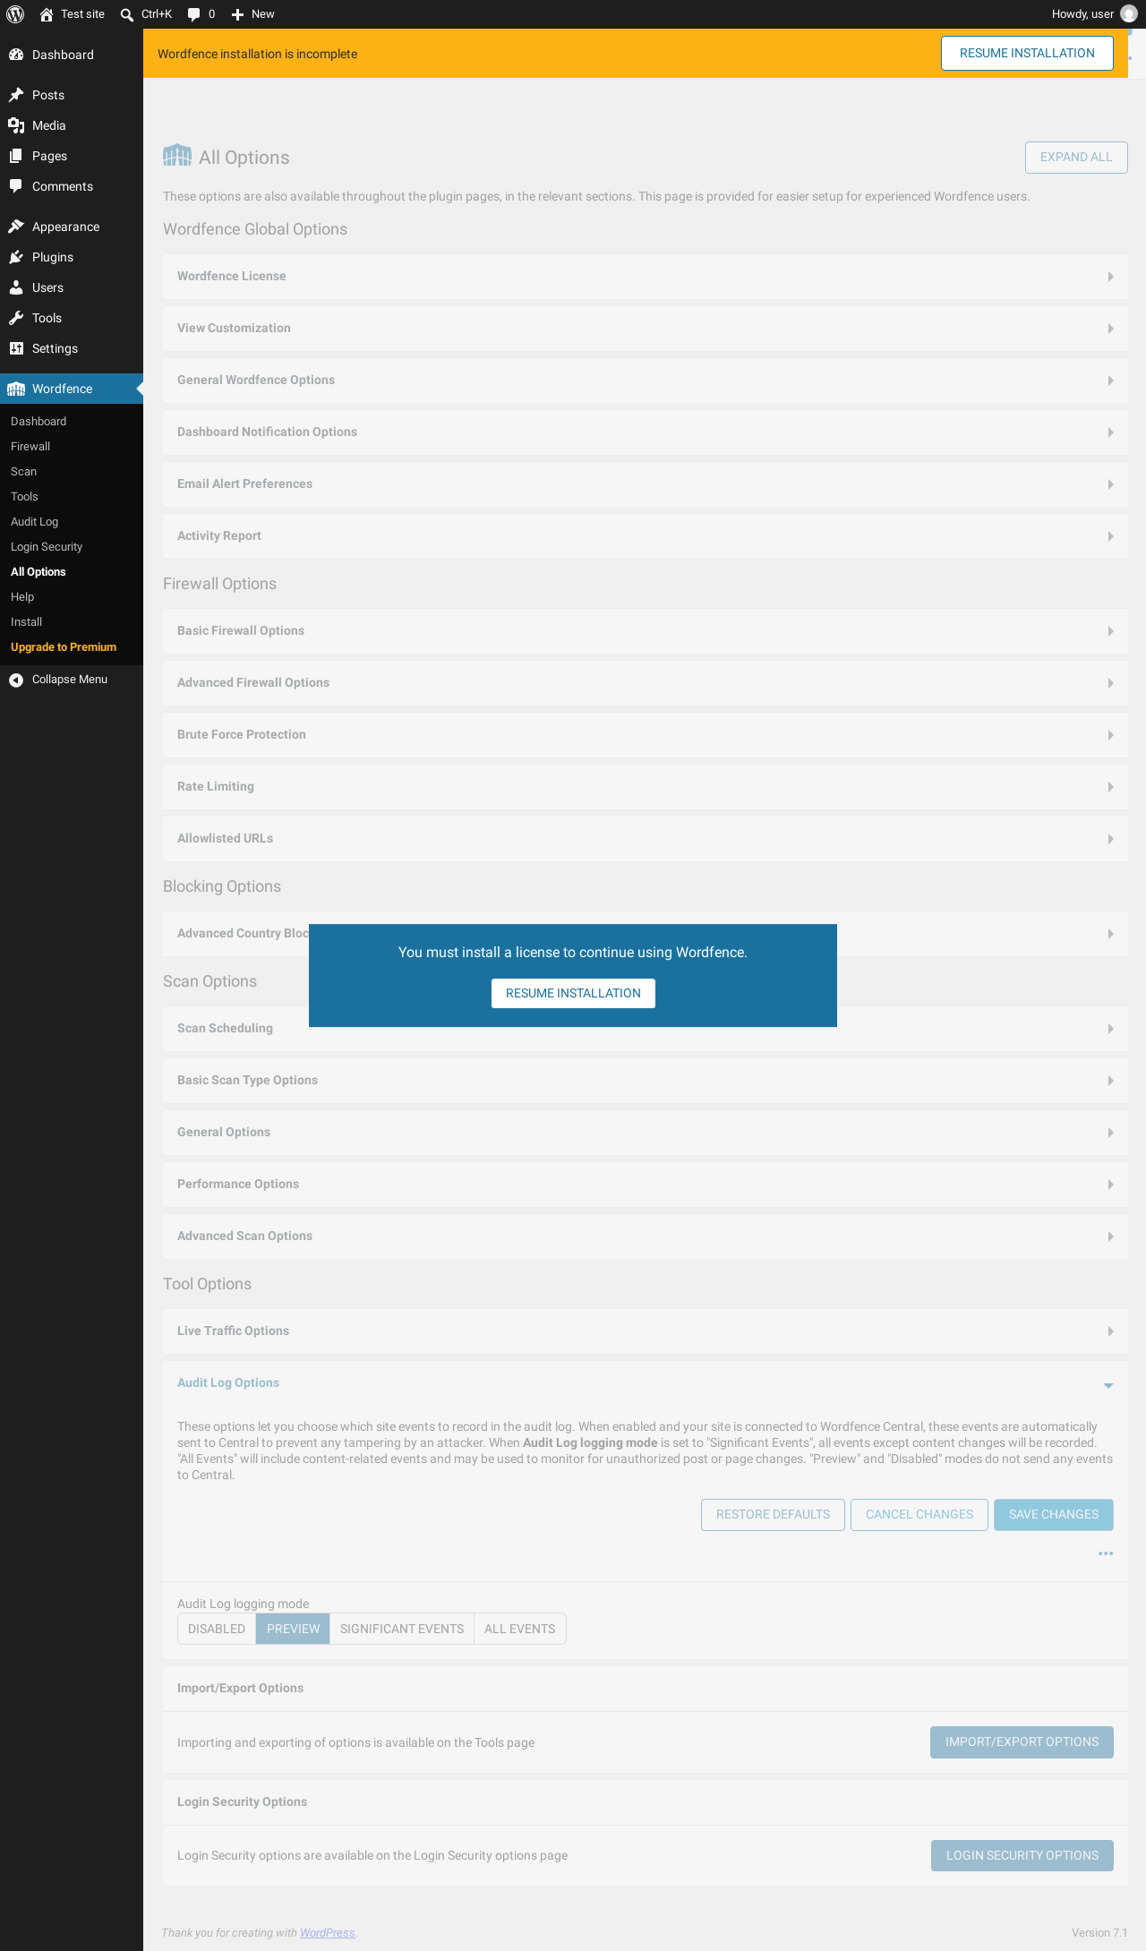Viewport: 1146px width, 1951px height.
Task: Expand Advanced Scan Options
Action: tap(645, 1236)
